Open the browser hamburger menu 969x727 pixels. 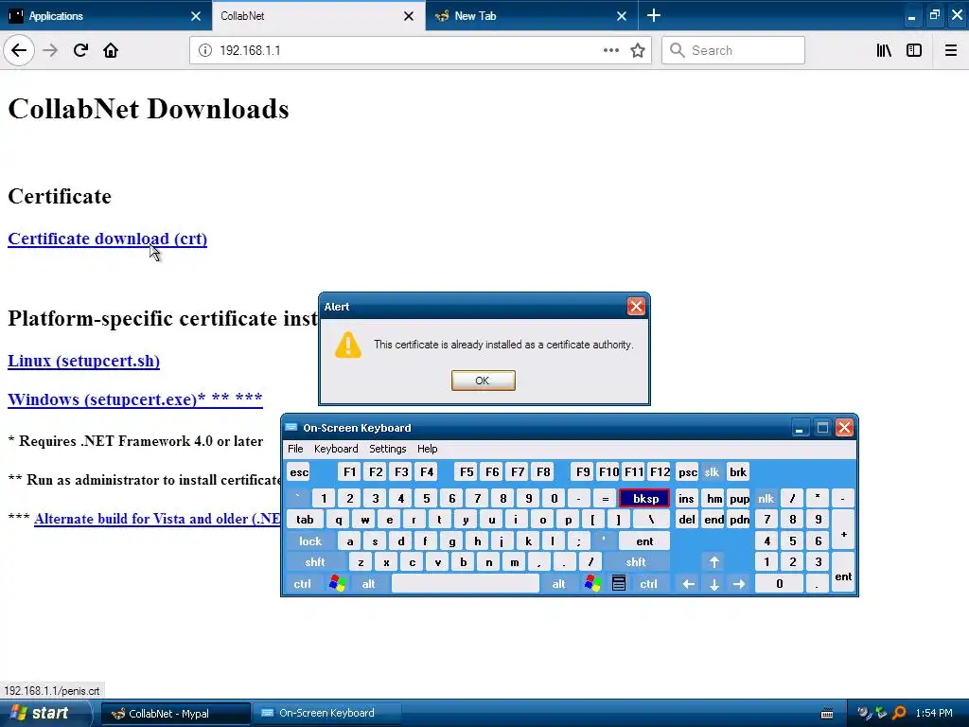951,50
